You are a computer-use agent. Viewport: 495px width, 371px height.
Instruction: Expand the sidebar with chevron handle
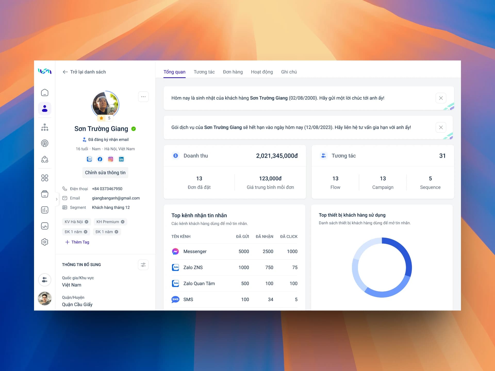(57, 199)
